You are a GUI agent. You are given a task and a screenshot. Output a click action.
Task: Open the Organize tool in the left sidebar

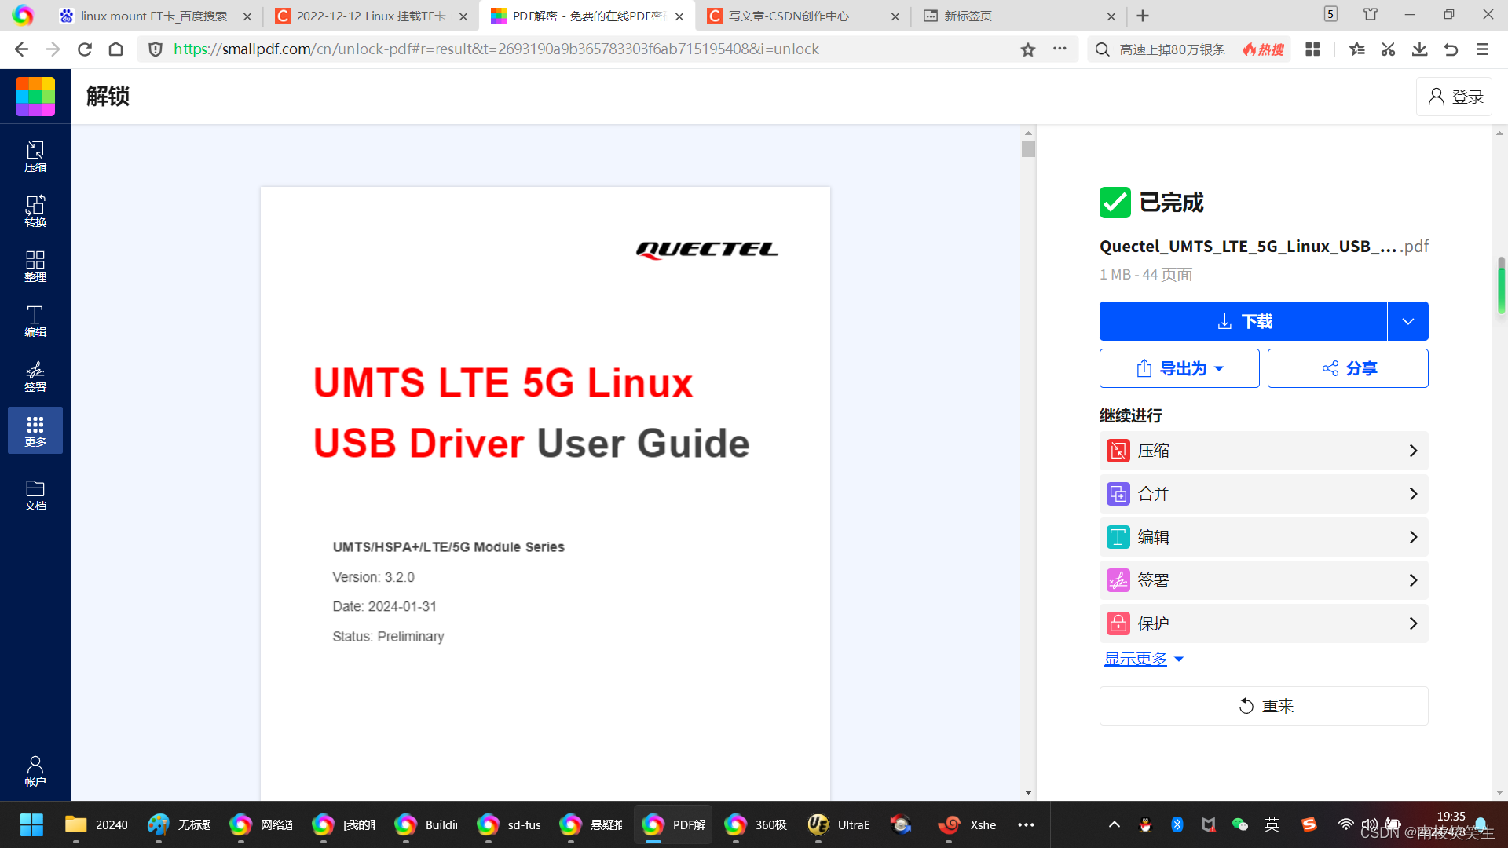point(35,266)
